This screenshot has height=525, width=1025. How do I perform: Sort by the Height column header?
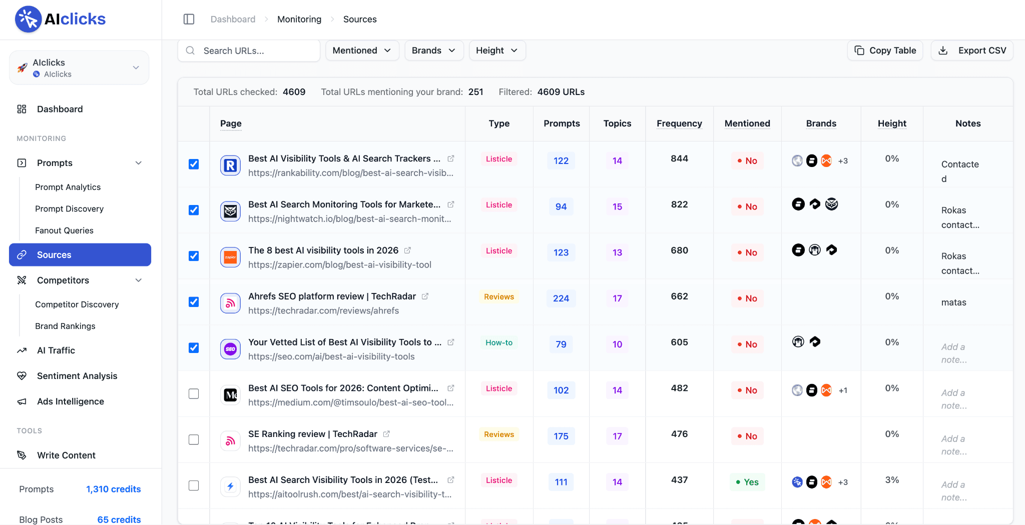coord(892,123)
